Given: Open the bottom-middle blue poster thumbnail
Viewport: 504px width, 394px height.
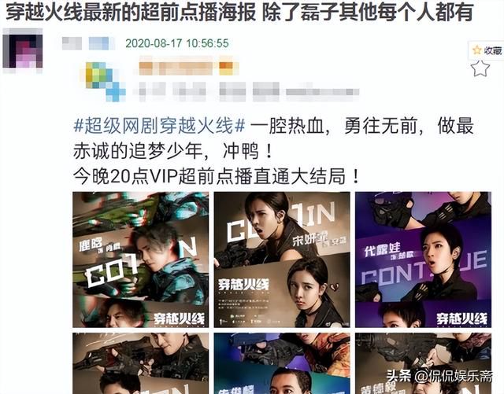Looking at the screenshot, I should tap(282, 363).
